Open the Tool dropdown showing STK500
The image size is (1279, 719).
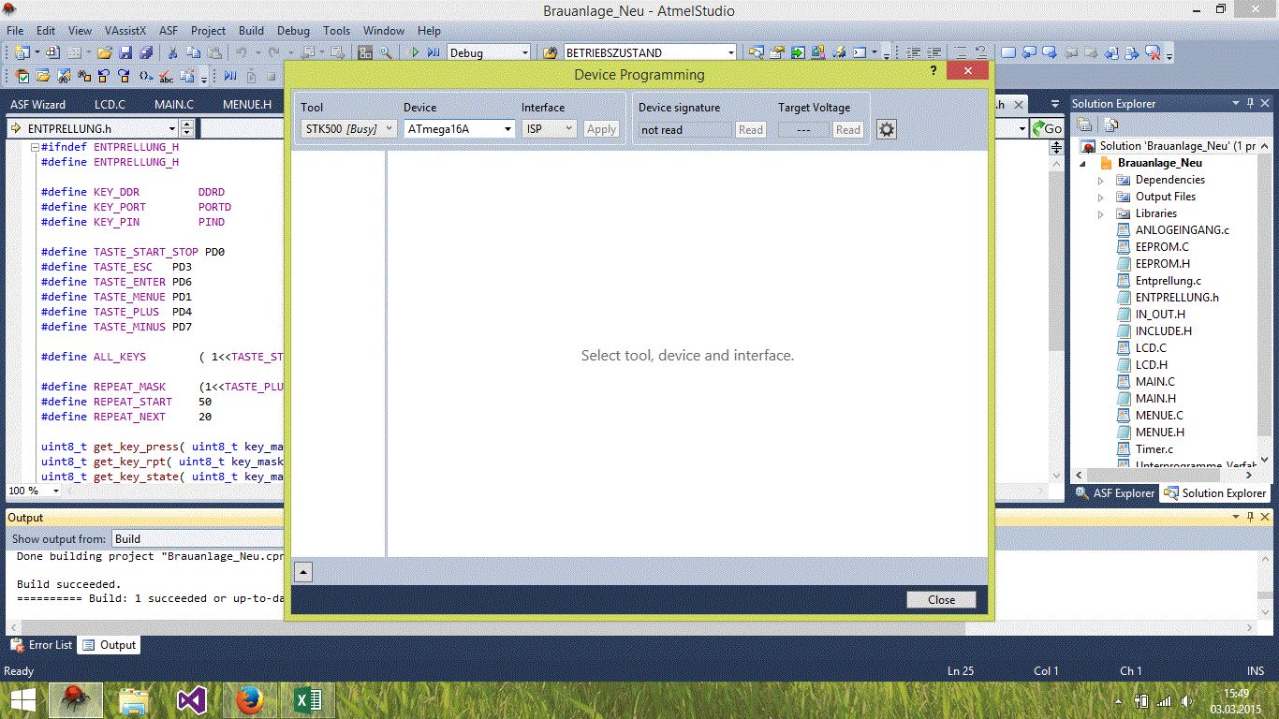click(349, 129)
